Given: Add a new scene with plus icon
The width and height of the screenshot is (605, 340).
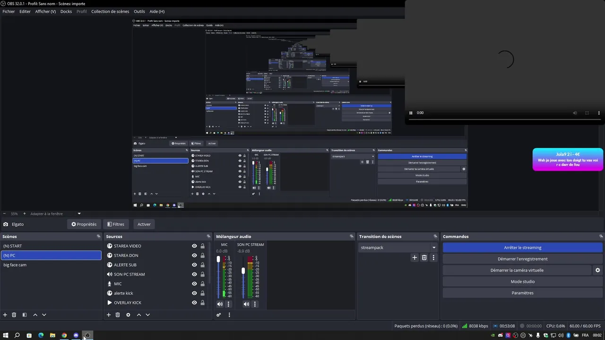Looking at the screenshot, I should pos(5,315).
